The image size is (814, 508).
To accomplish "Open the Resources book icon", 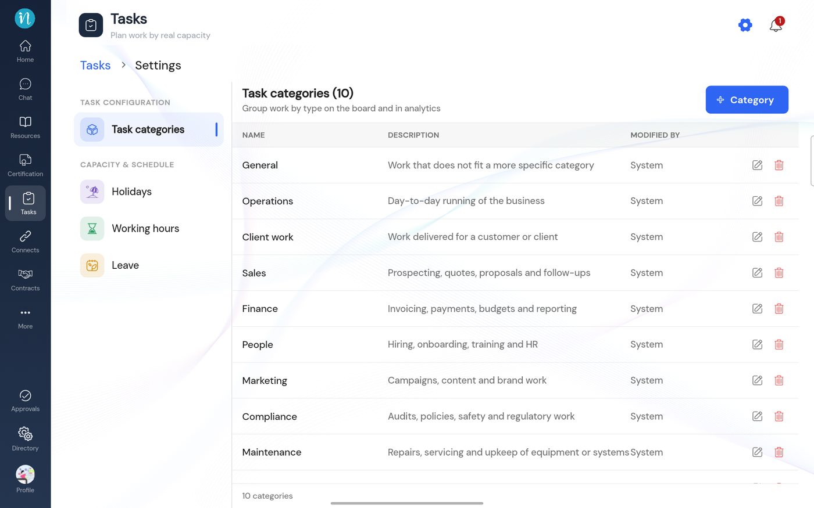I will 25,128.
